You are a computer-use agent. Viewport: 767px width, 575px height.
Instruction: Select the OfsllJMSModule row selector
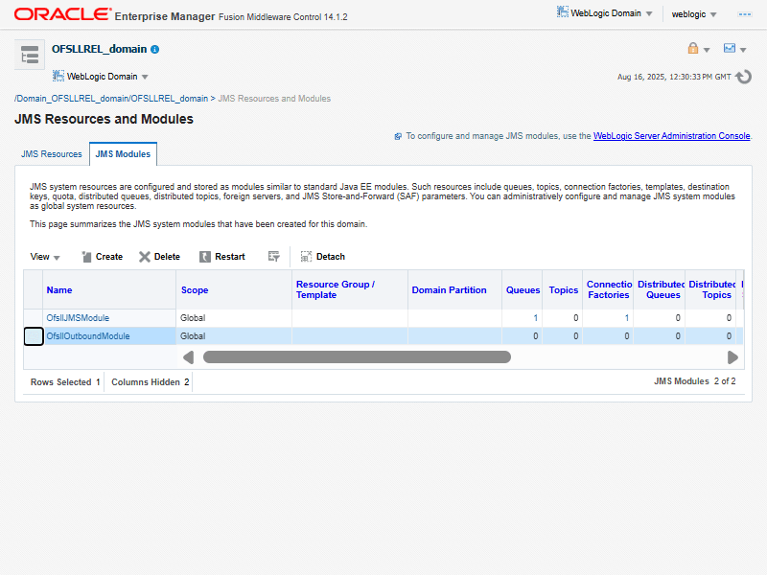[34, 318]
